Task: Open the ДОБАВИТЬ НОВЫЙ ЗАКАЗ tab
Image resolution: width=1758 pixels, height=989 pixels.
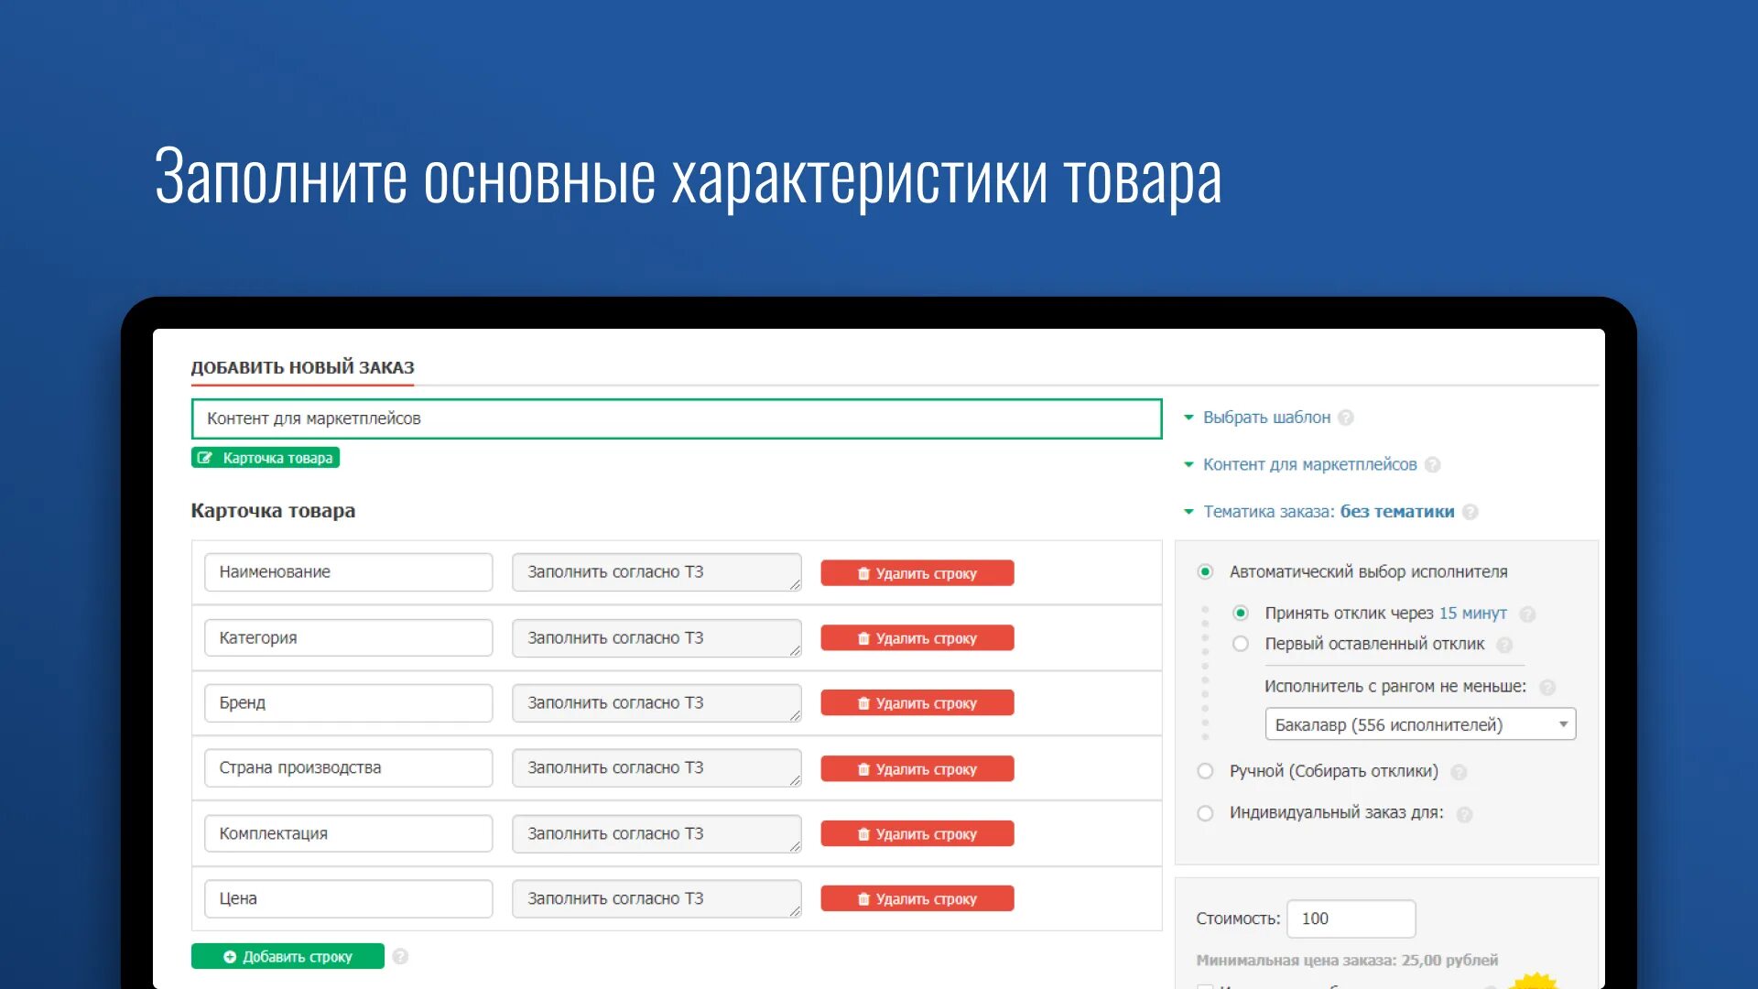Action: [302, 367]
